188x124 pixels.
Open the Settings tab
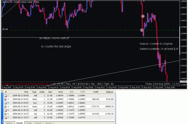[x=9, y=123]
